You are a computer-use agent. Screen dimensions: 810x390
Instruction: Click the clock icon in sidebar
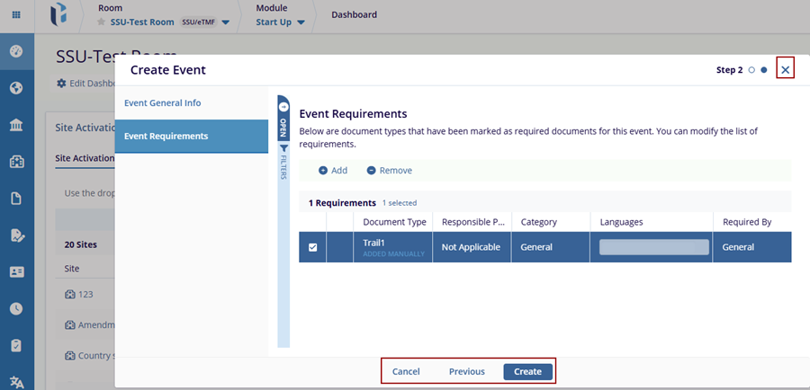tap(16, 308)
